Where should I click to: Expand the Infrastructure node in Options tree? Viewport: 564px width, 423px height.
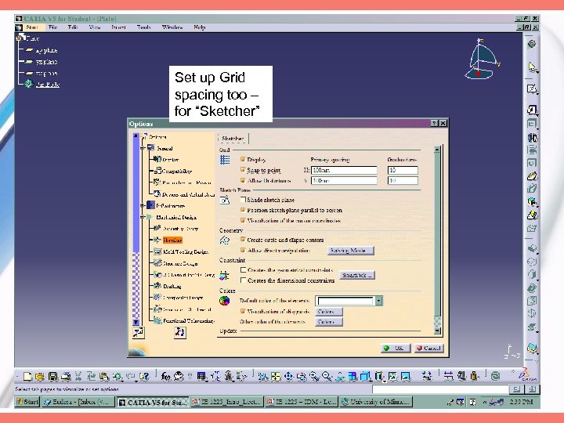[x=143, y=206]
